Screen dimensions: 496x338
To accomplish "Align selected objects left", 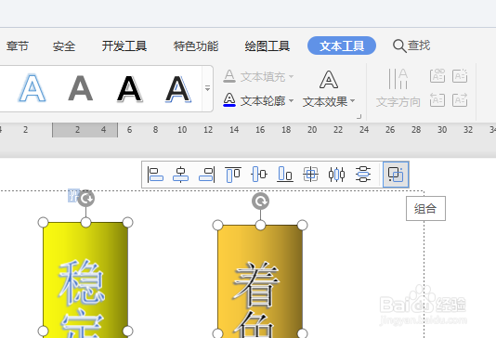I will pos(155,175).
